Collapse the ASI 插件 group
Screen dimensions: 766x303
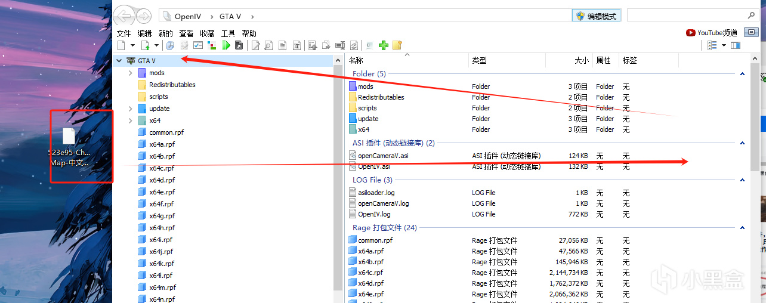[x=742, y=143]
